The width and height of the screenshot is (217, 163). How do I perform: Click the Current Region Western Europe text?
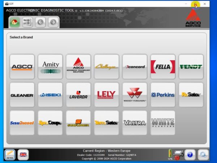coord(107,151)
